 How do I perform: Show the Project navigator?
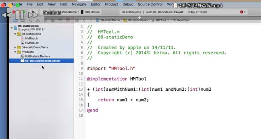(x=16, y=20)
